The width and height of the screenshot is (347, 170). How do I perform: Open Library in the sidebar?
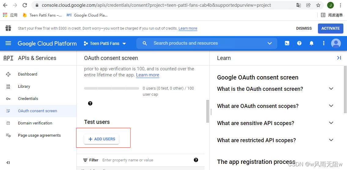pos(24,87)
